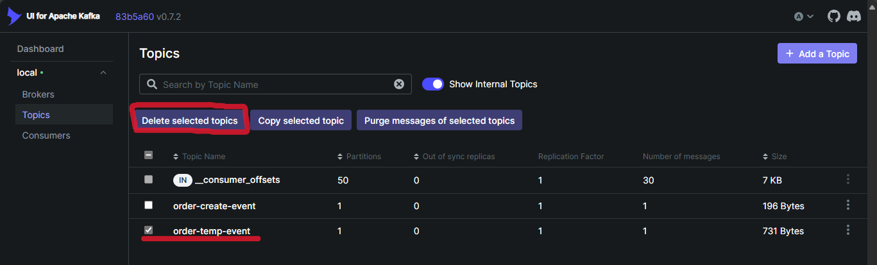Click the Add a Topic button

pyautogui.click(x=817, y=54)
